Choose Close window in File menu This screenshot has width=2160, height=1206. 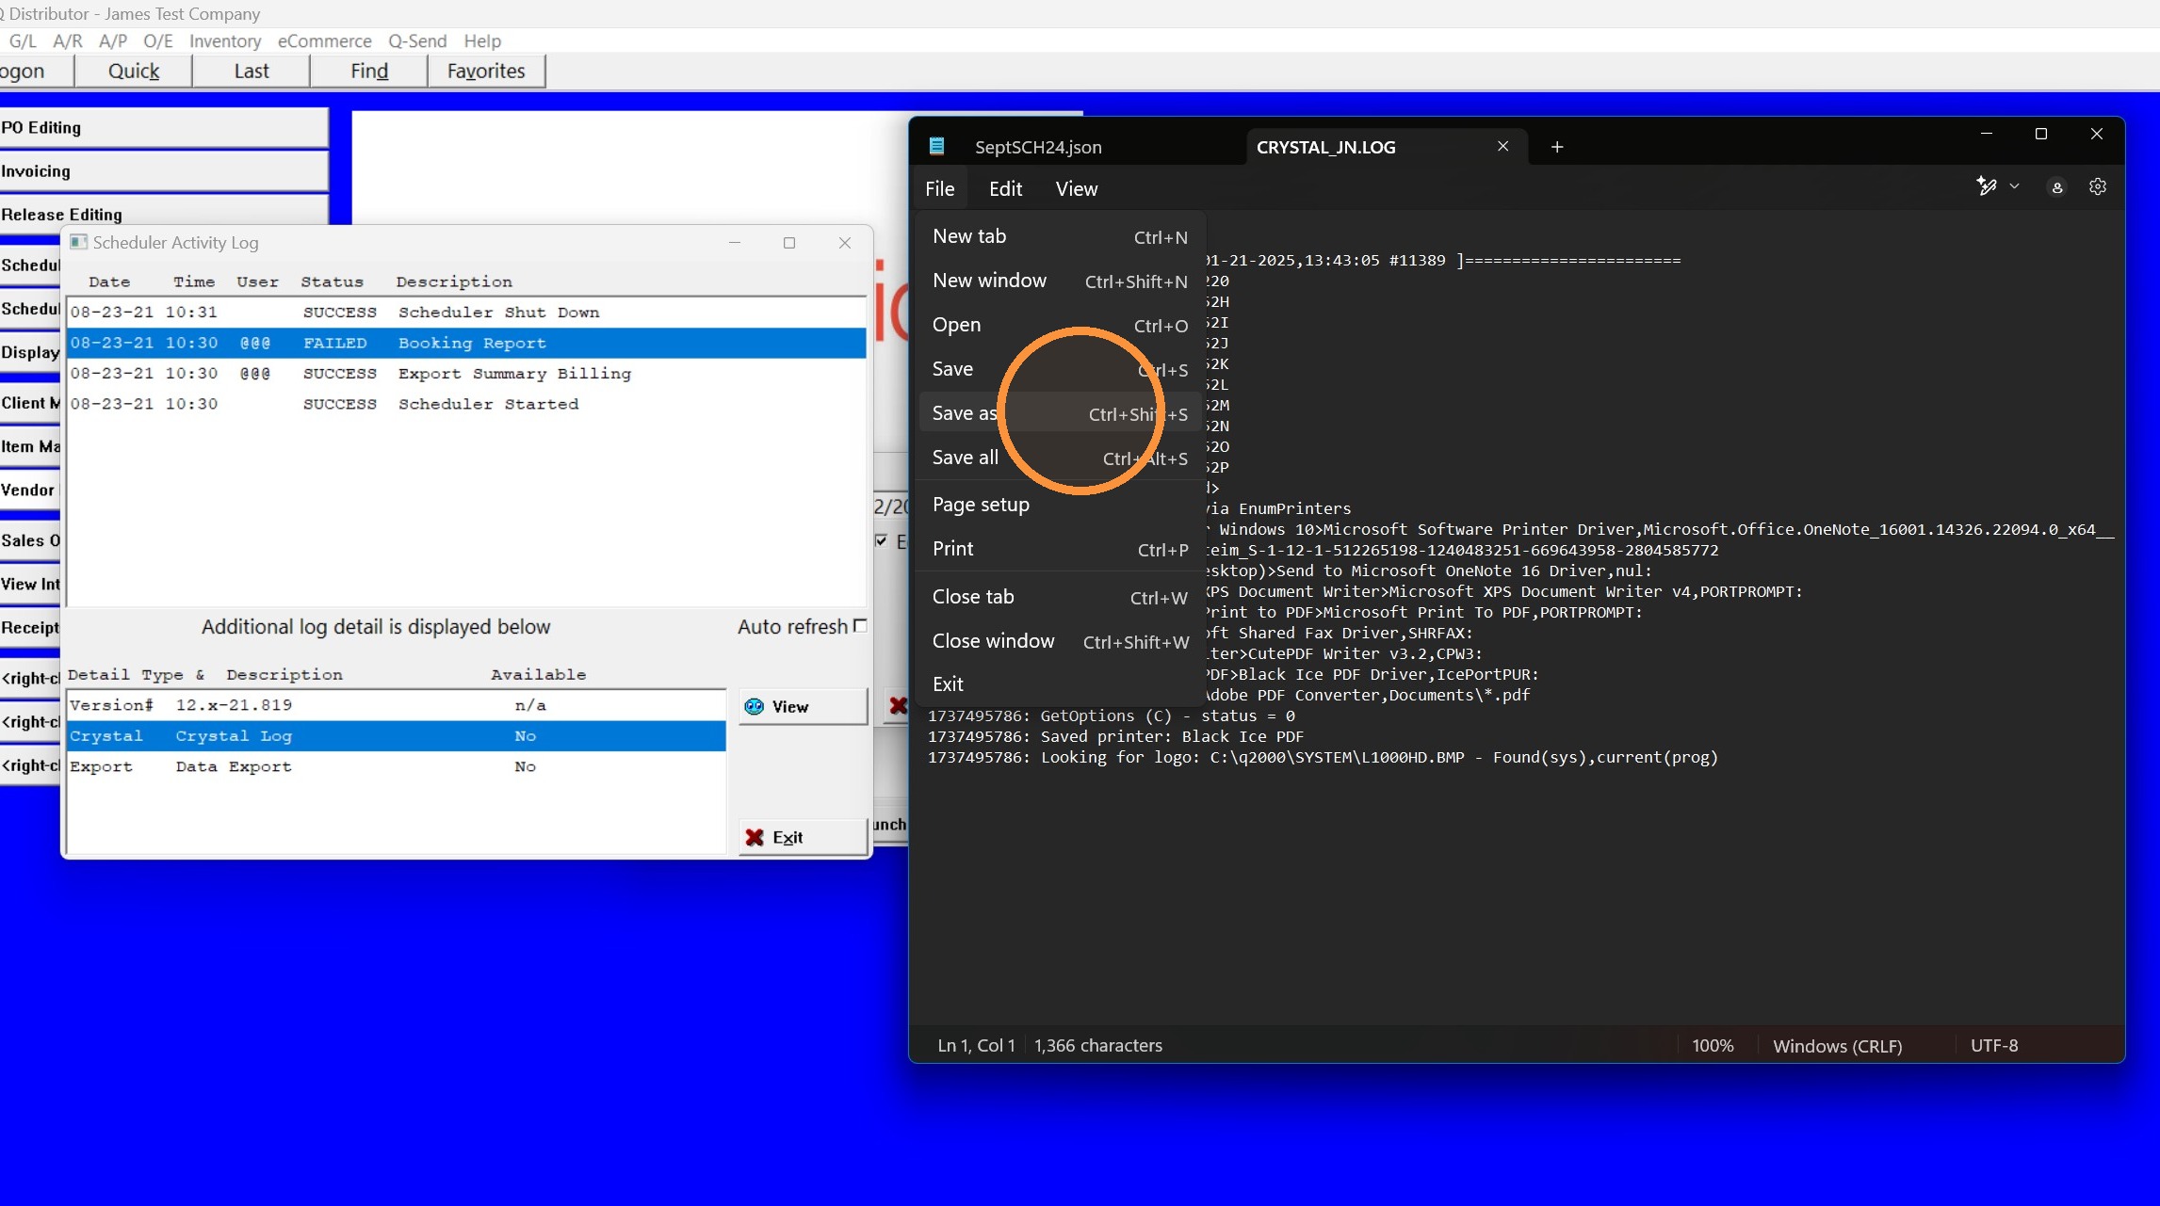1060,641
